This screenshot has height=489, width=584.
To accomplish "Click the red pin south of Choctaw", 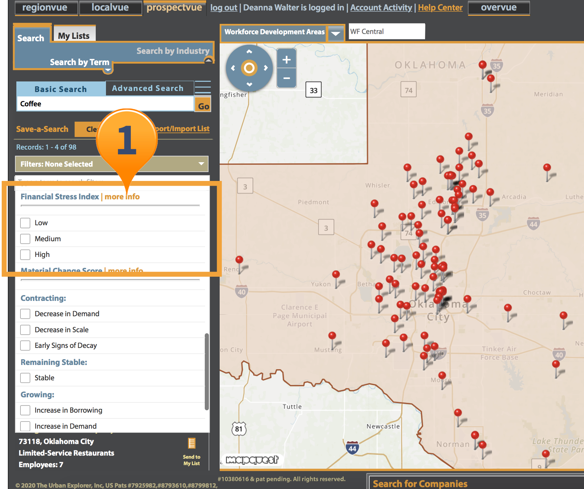I will (x=508, y=308).
